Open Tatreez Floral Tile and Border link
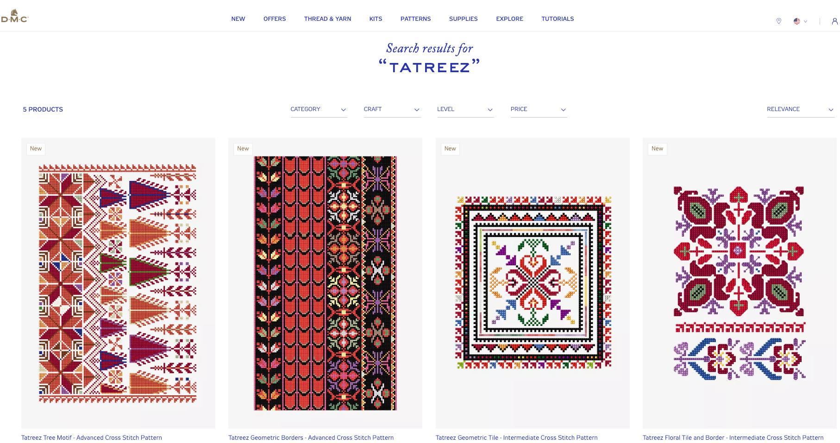The image size is (840, 443). point(733,437)
